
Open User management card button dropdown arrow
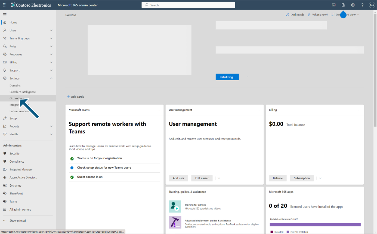coord(219,178)
